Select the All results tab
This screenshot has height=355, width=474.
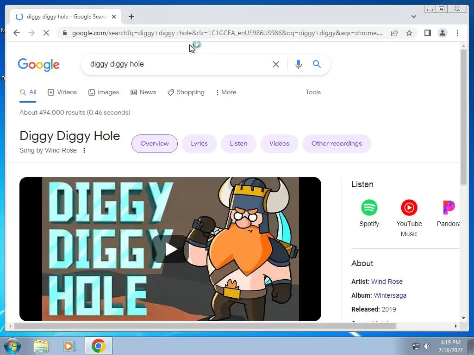coord(28,92)
